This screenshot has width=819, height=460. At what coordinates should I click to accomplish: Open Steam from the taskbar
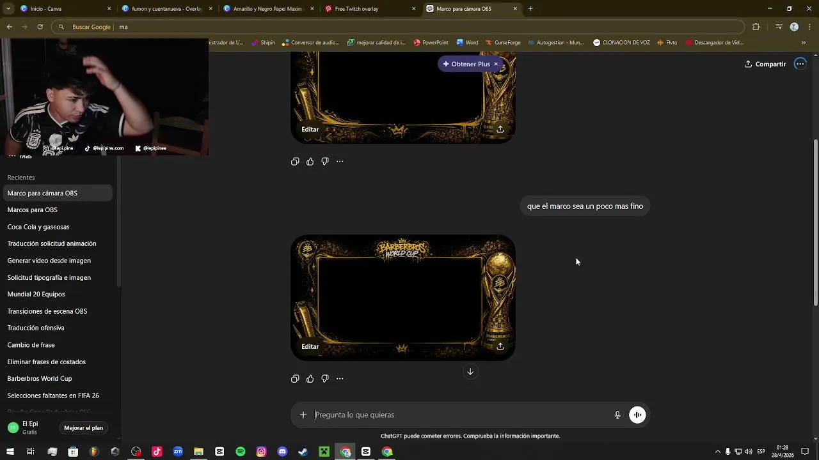pyautogui.click(x=303, y=452)
